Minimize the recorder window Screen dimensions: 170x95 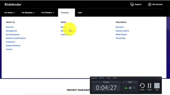157,78
